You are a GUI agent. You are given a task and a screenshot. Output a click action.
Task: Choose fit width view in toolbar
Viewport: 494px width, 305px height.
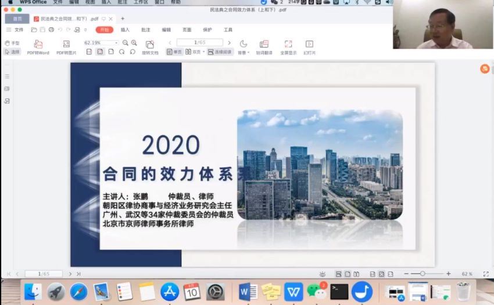tap(111, 52)
